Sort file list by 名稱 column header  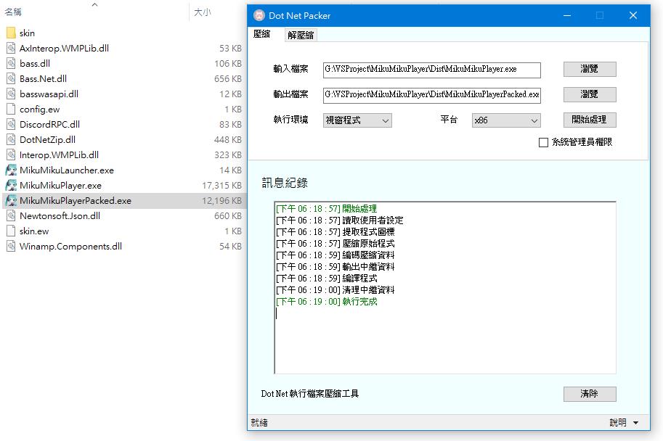coord(12,12)
